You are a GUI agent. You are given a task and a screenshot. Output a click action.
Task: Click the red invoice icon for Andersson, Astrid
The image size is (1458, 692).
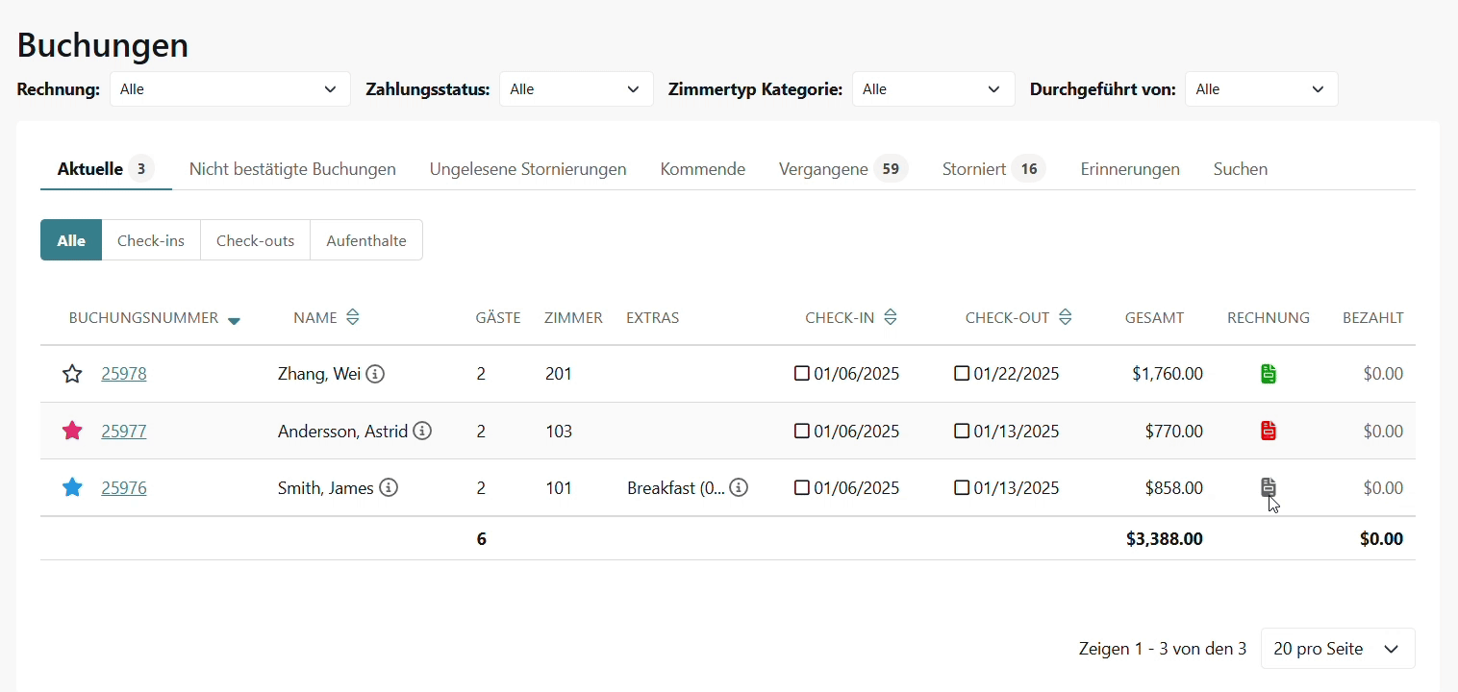1269,431
